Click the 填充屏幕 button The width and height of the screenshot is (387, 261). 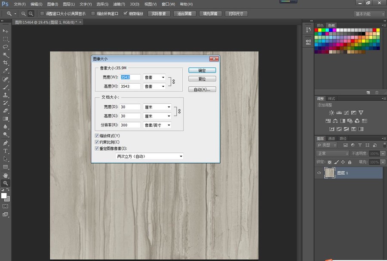point(210,14)
